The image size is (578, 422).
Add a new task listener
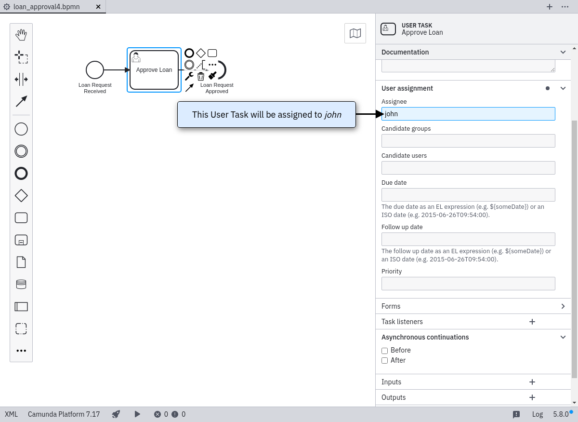(x=532, y=322)
